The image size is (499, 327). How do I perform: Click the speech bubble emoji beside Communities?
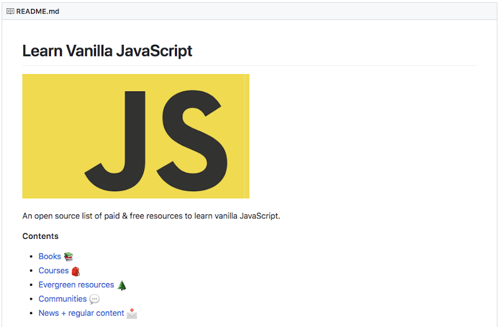click(94, 299)
